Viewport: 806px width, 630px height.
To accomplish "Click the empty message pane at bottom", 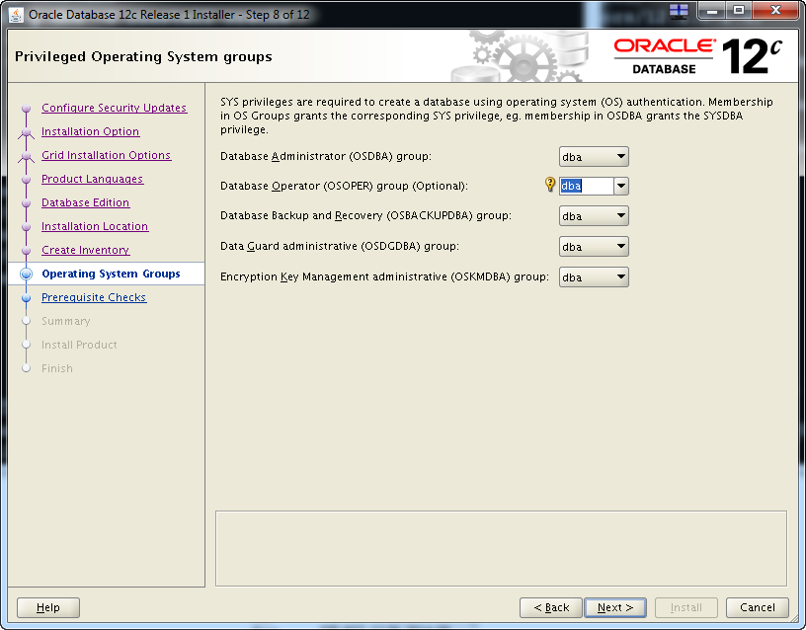I will coord(501,548).
